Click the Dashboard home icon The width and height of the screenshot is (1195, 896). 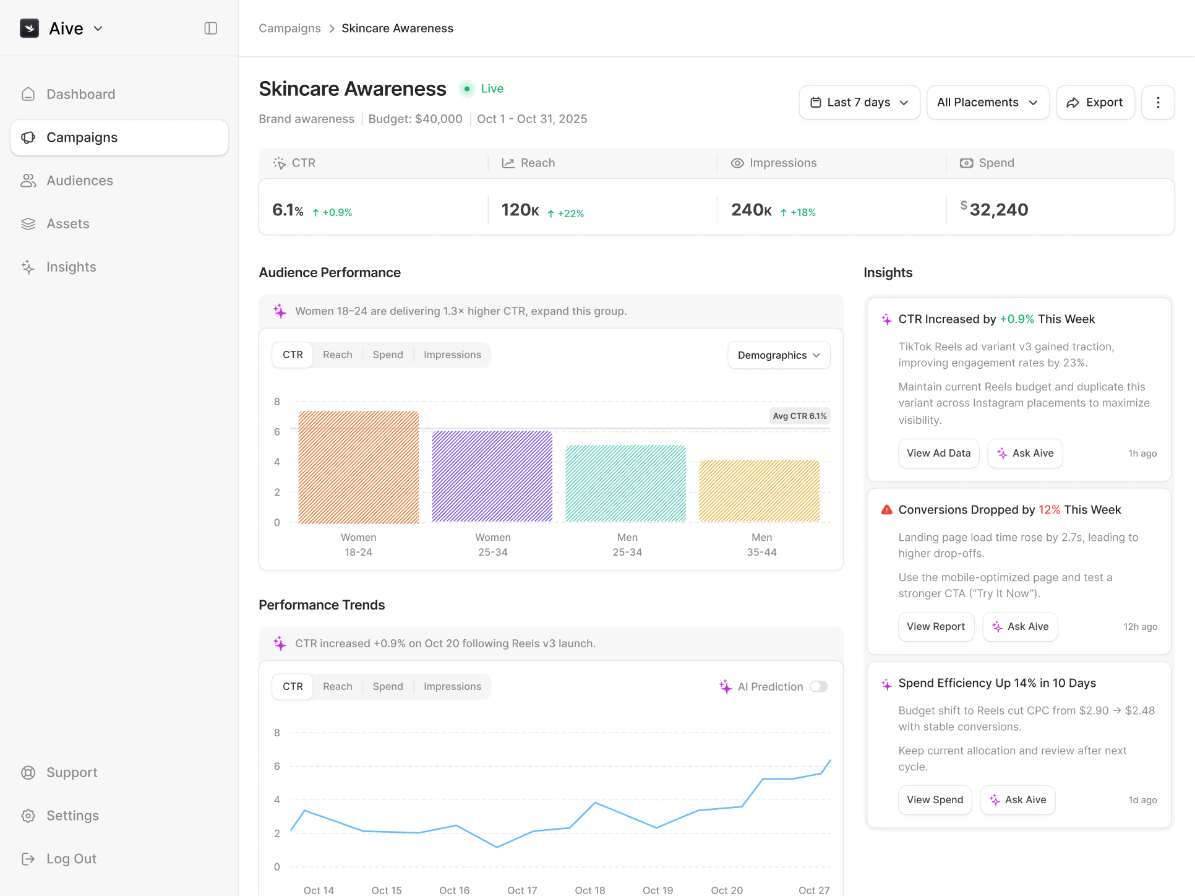pos(28,94)
